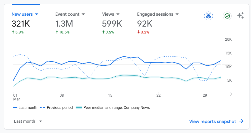Open the Last month date range selector
Image resolution: width=251 pixels, height=133 pixels.
pyautogui.click(x=28, y=121)
